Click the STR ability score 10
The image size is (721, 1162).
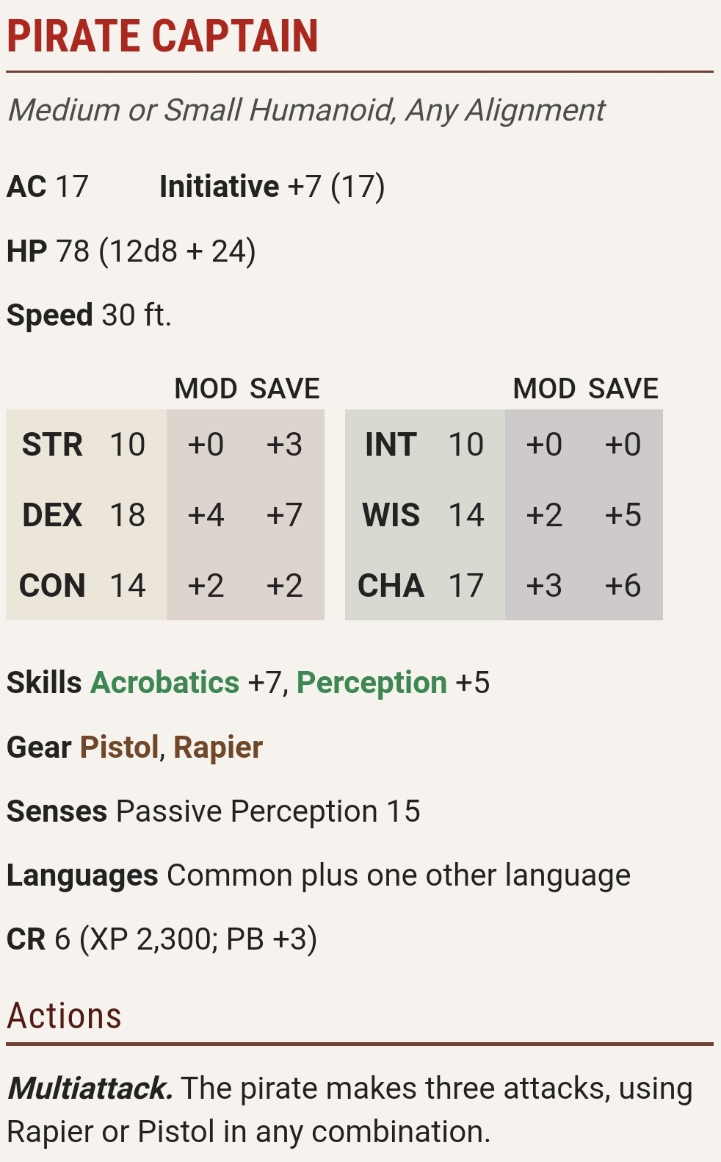pos(128,445)
